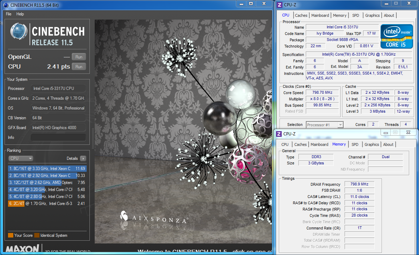Click the Intel Core i5 3317U name field
Screen dimensions: 419x255
click(x=342, y=27)
